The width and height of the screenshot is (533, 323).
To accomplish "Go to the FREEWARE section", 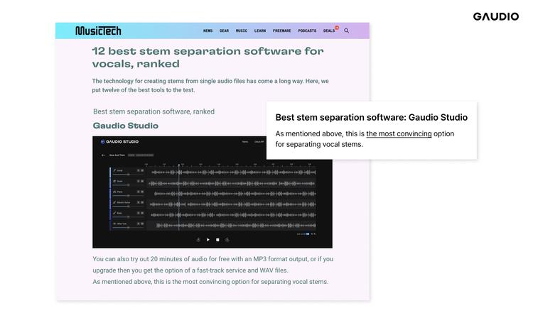I will tap(281, 31).
